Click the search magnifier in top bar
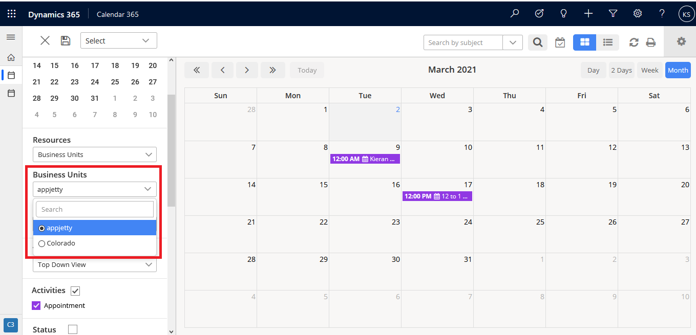This screenshot has width=696, height=335. click(x=515, y=14)
